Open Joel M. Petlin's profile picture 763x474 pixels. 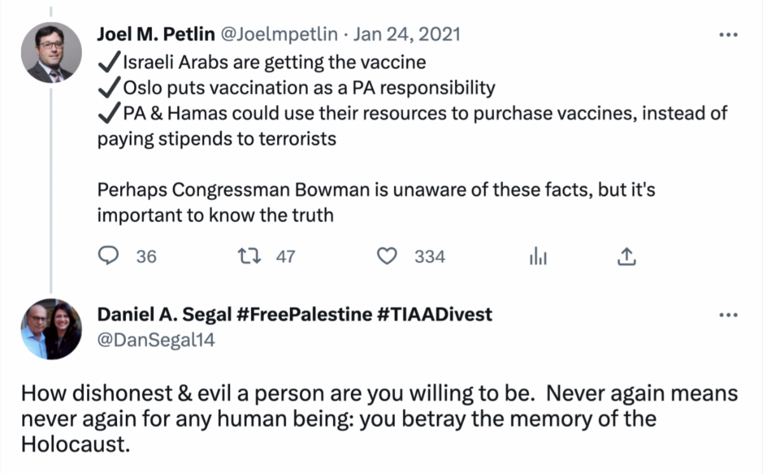(x=52, y=53)
